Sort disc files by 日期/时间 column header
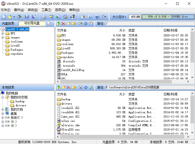Viewport: 195px width, 144px height. point(176,30)
